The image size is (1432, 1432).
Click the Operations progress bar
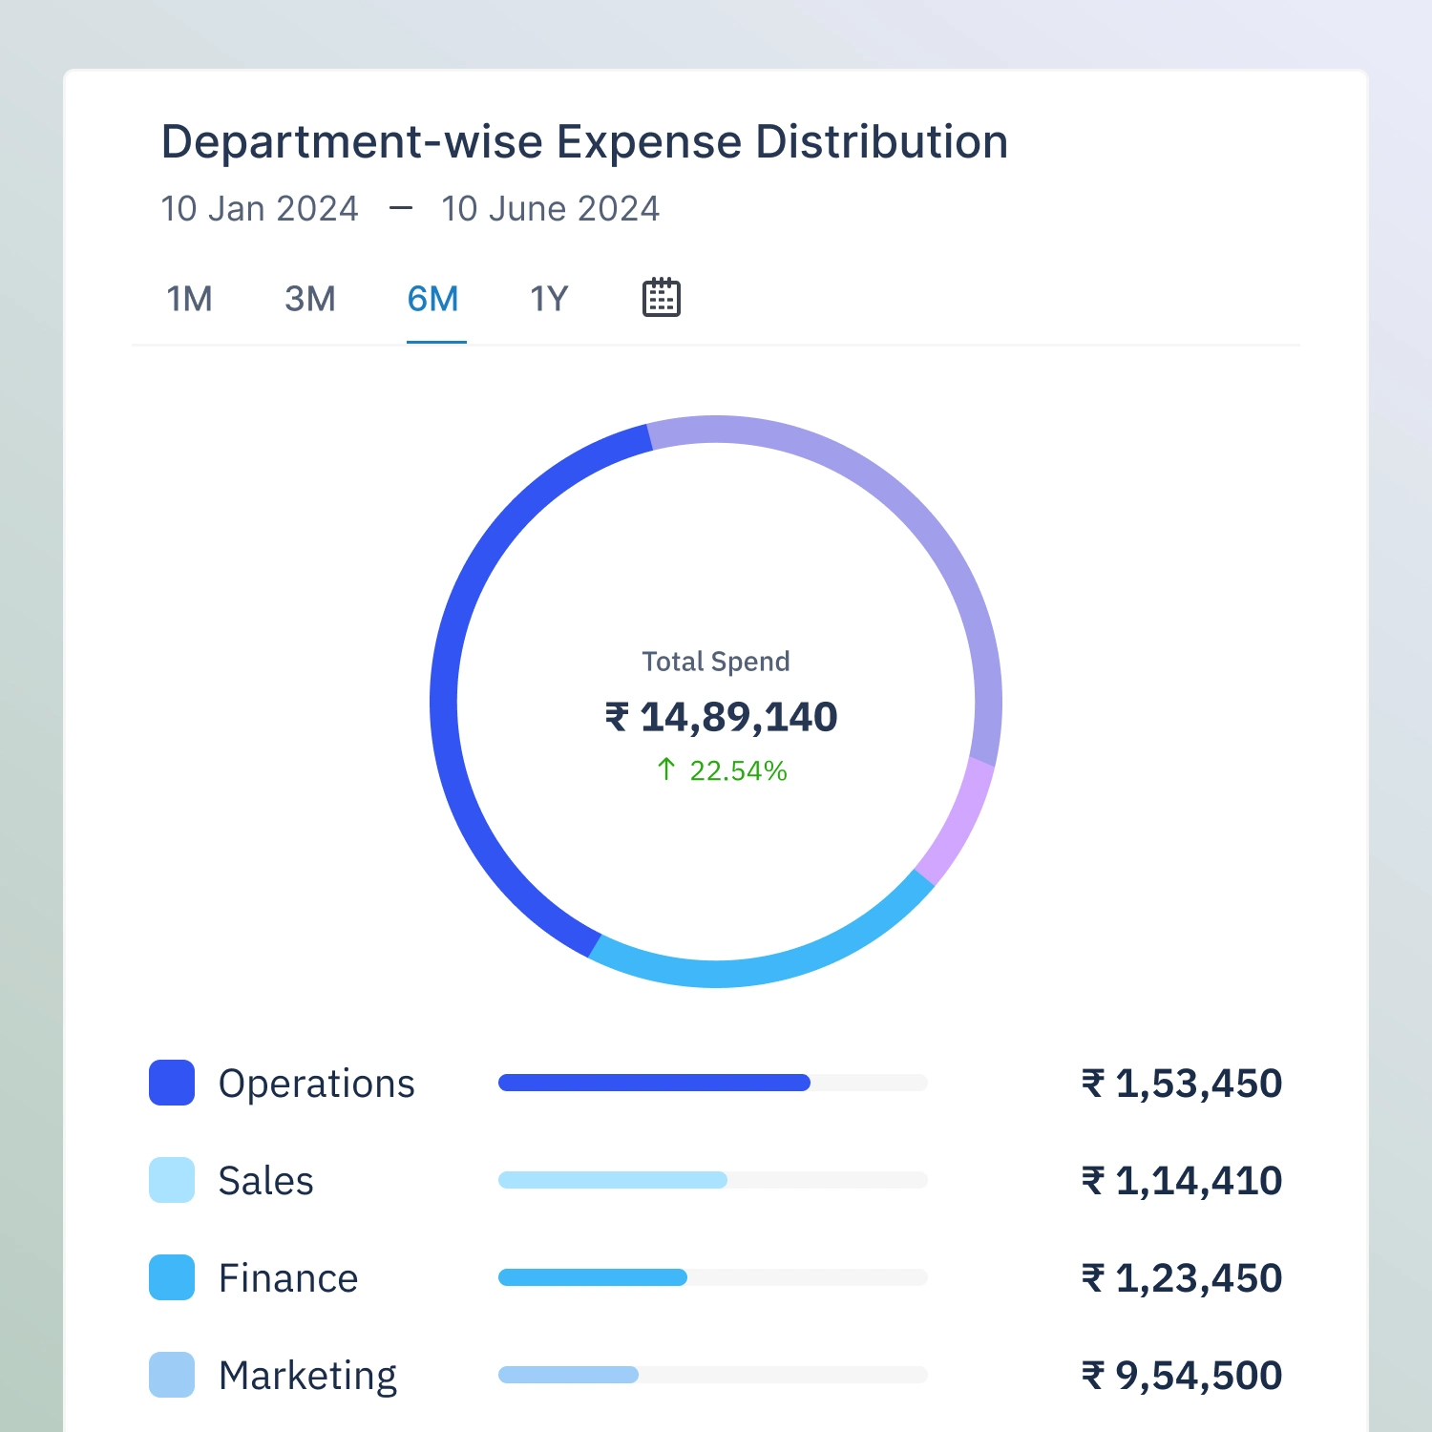tap(713, 1083)
